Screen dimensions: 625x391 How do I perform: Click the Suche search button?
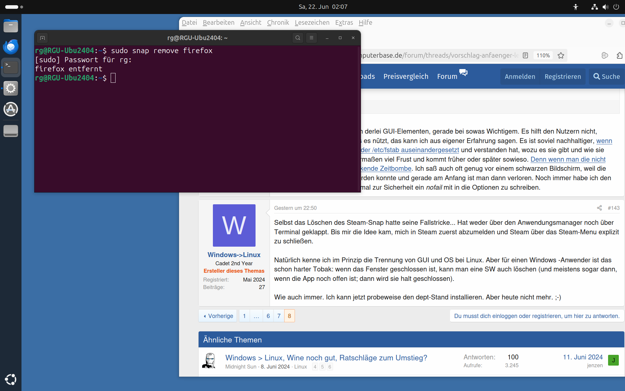(607, 77)
